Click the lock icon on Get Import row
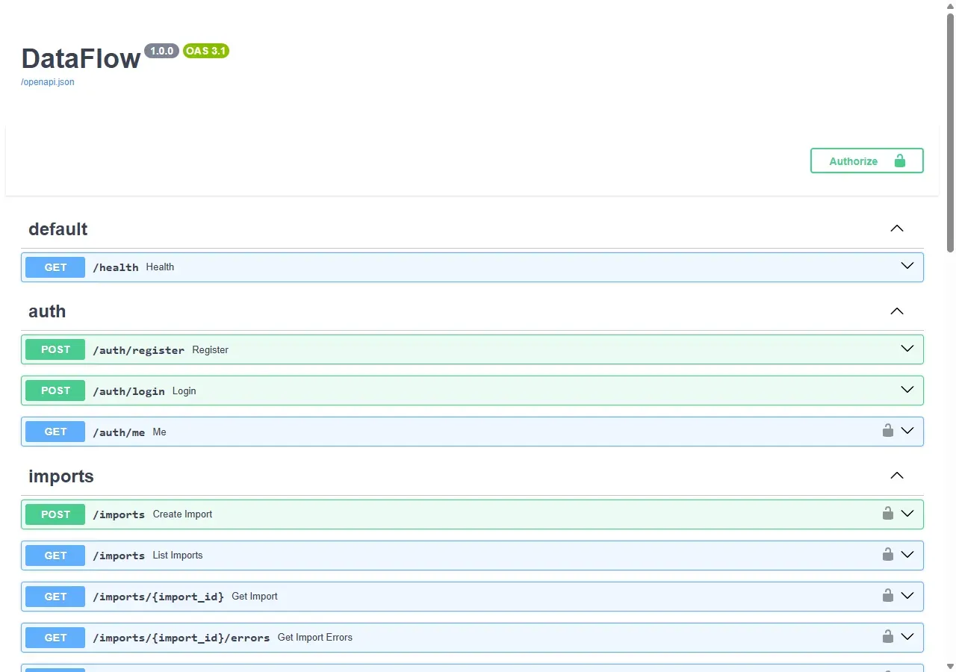Viewport: 956px width, 672px height. tap(888, 595)
